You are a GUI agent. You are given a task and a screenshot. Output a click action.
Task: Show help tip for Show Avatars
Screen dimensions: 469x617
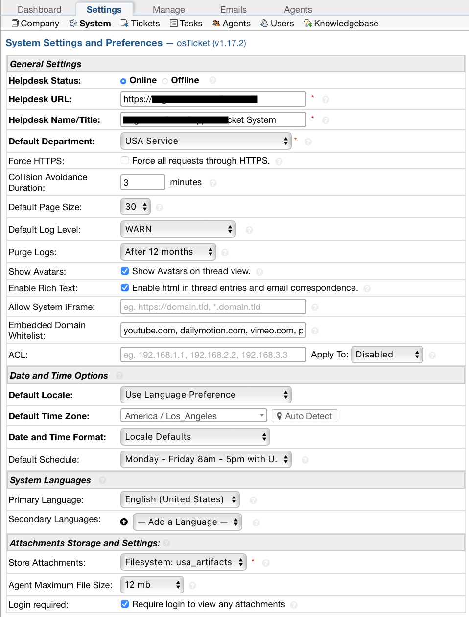tap(259, 272)
